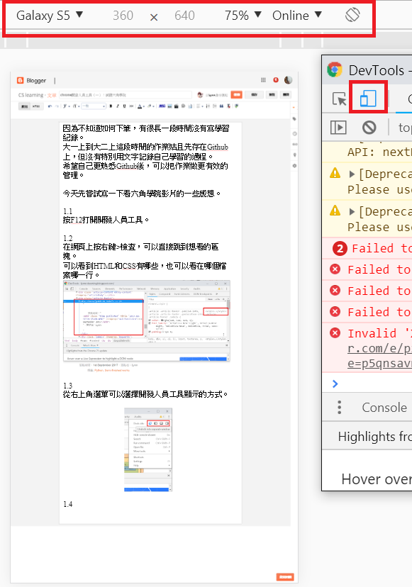Open the highlight color picker
The height and width of the screenshot is (587, 412).
click(x=151, y=106)
